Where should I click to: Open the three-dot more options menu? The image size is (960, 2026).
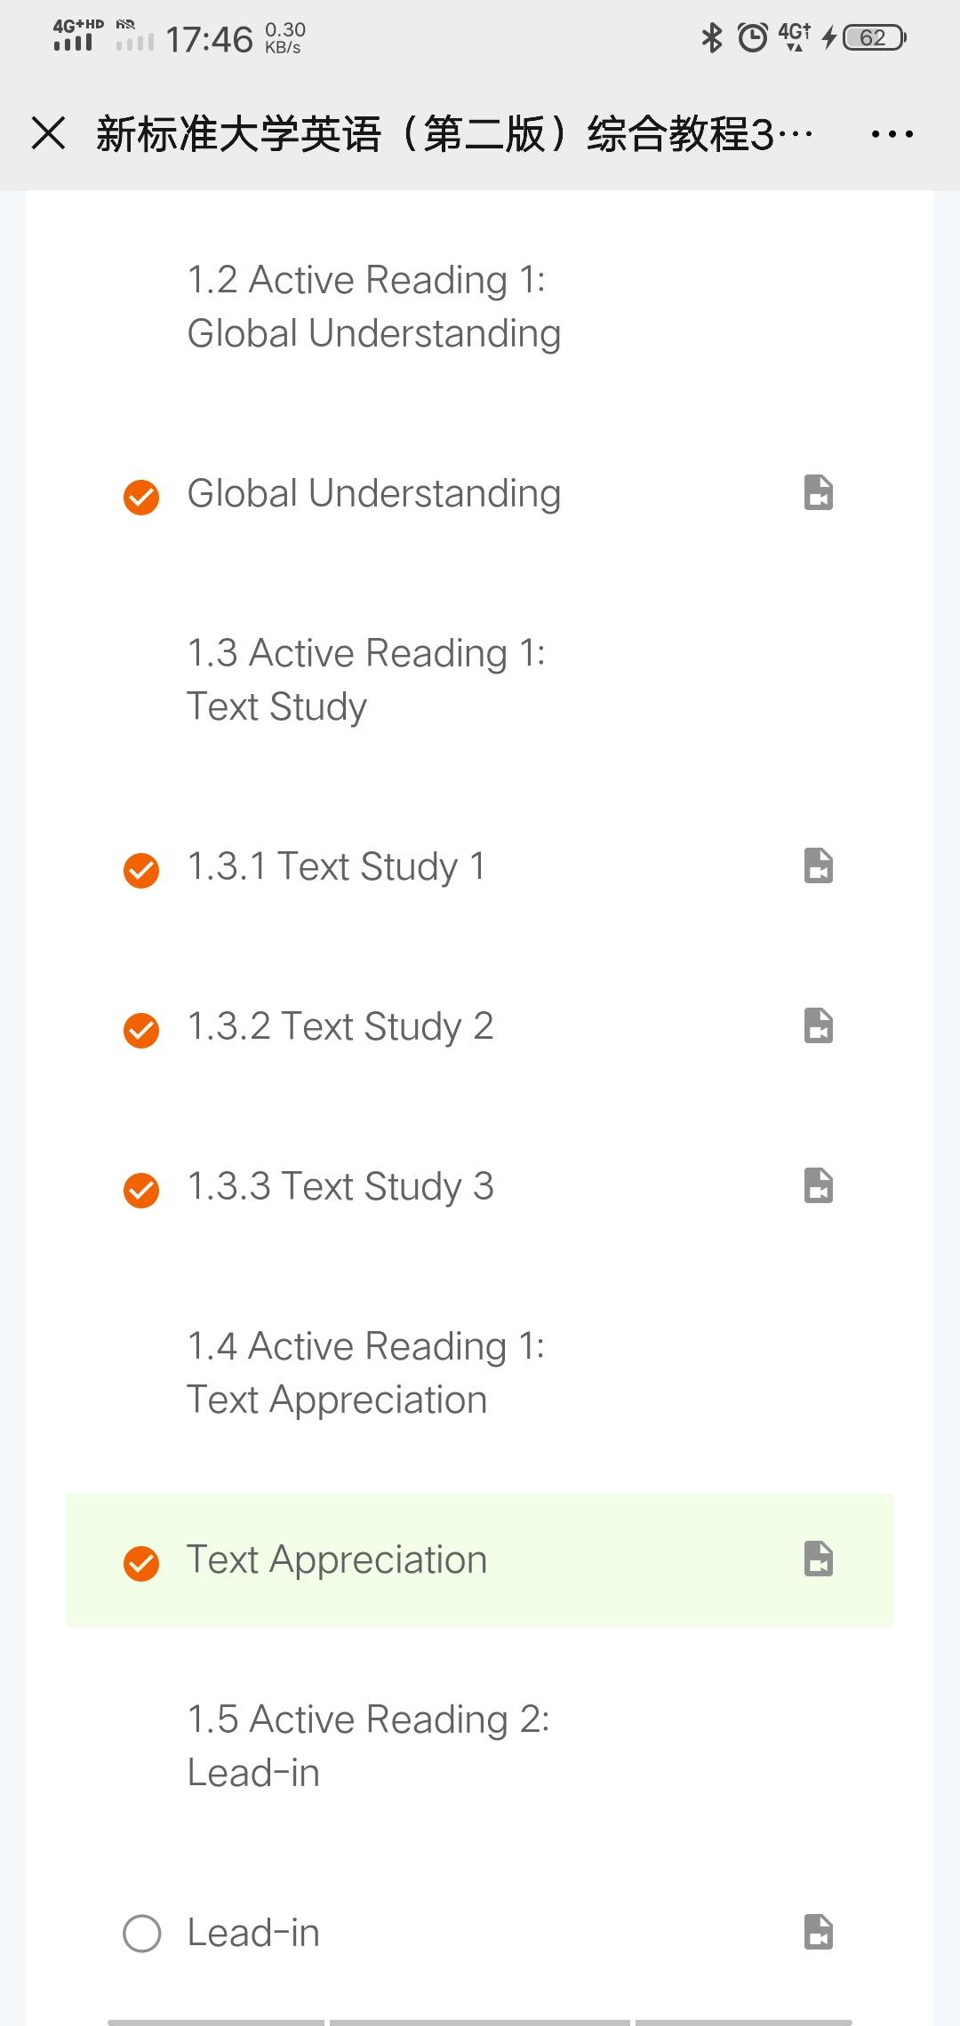[x=892, y=134]
